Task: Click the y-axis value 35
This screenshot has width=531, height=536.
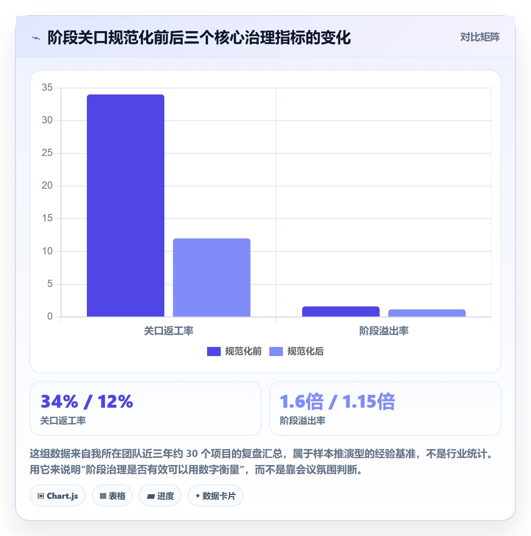Action: [47, 88]
